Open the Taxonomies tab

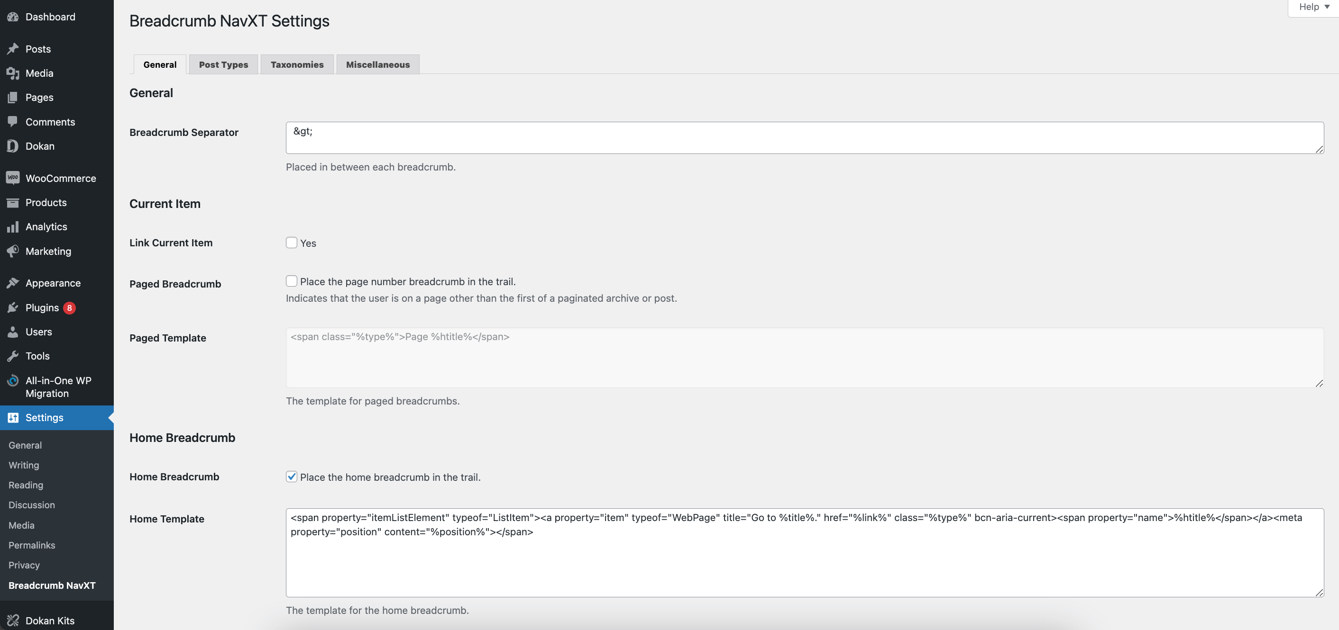297,64
